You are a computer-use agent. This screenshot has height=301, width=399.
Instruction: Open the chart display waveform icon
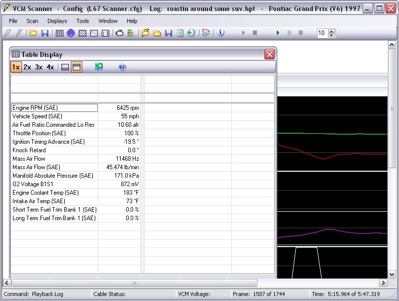(82, 33)
